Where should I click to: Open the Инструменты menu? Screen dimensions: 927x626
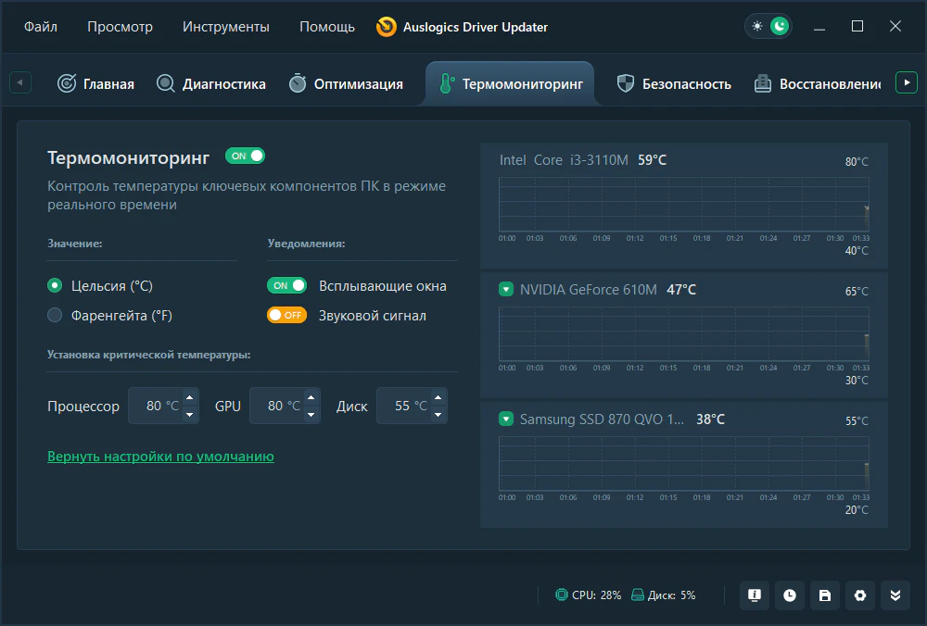point(226,27)
